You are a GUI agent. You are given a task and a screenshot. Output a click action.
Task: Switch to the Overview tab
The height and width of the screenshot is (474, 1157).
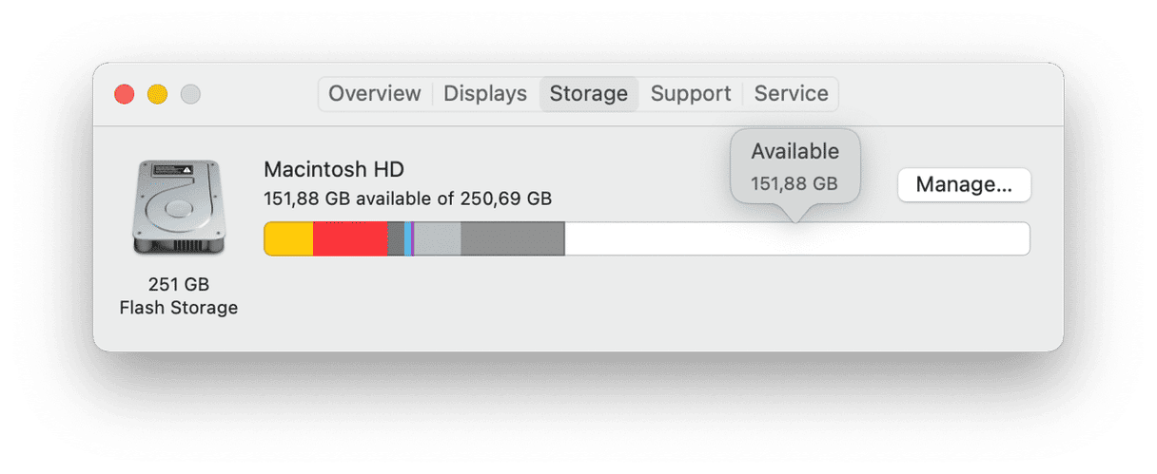pos(375,94)
